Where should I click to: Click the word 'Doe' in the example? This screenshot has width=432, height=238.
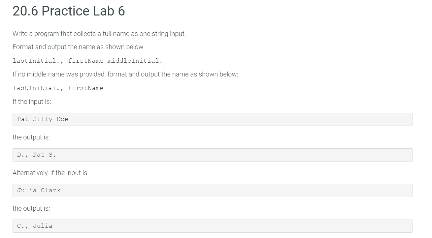tap(62, 119)
